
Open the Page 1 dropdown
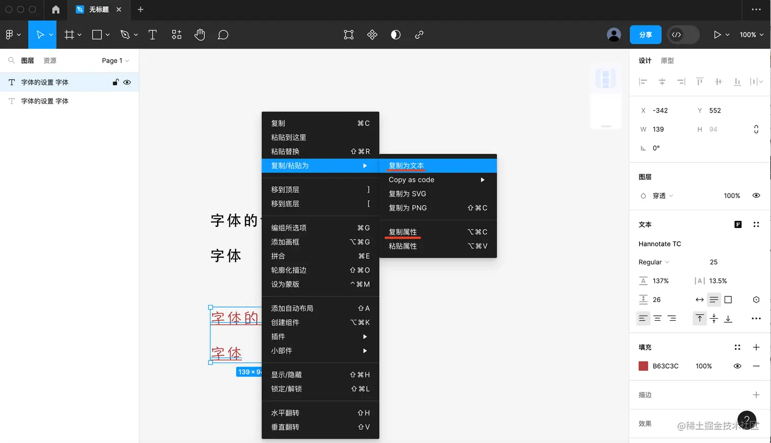click(115, 61)
